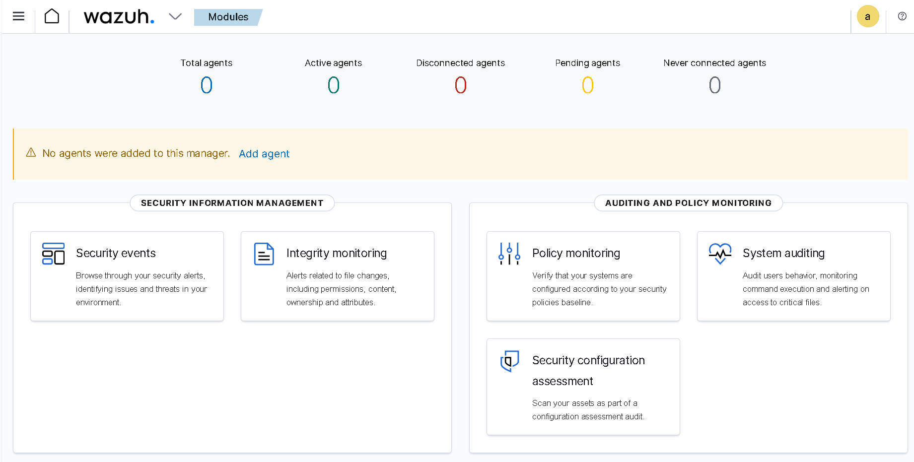Screen dimensions: 914x462
Task: Click the wazuh logo
Action: tap(119, 17)
